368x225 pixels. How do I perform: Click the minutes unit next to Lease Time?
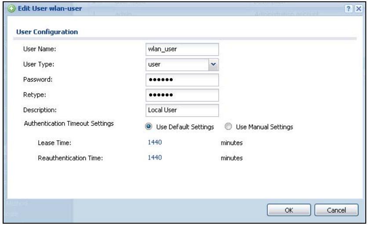point(232,143)
